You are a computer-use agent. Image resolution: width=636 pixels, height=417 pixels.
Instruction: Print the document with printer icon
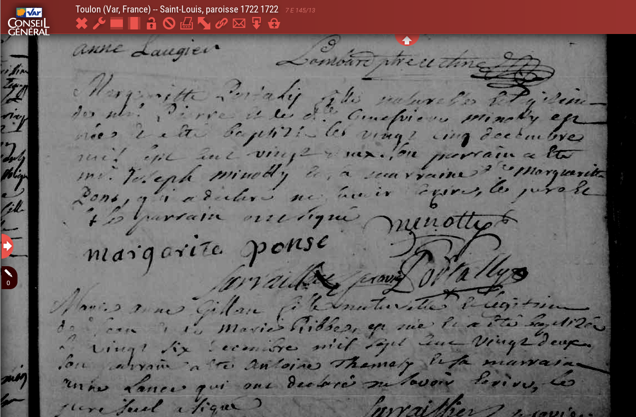[186, 23]
